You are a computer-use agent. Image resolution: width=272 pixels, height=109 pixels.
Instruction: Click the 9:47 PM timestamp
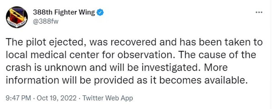click(18, 98)
